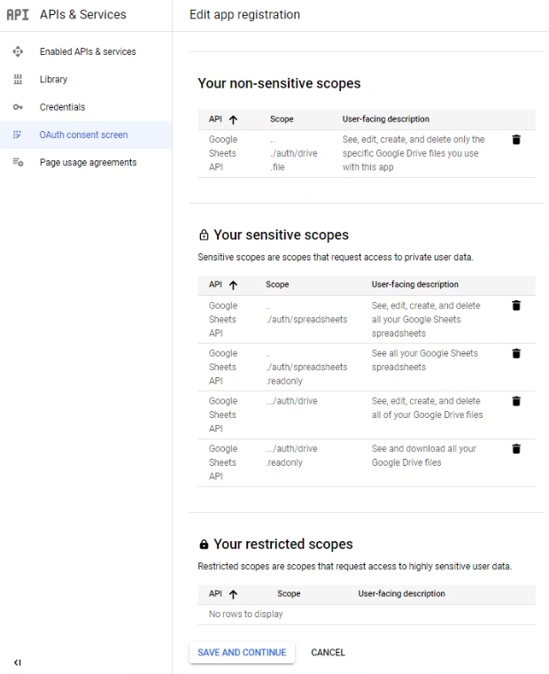This screenshot has height=674, width=549.
Task: Click the Library icon in sidebar
Action: (x=17, y=80)
